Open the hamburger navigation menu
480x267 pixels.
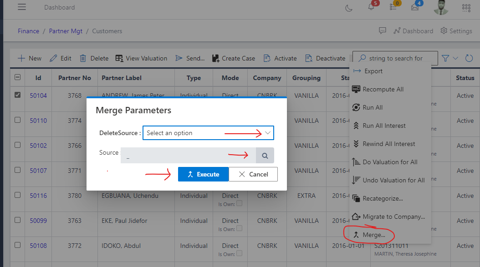point(21,7)
